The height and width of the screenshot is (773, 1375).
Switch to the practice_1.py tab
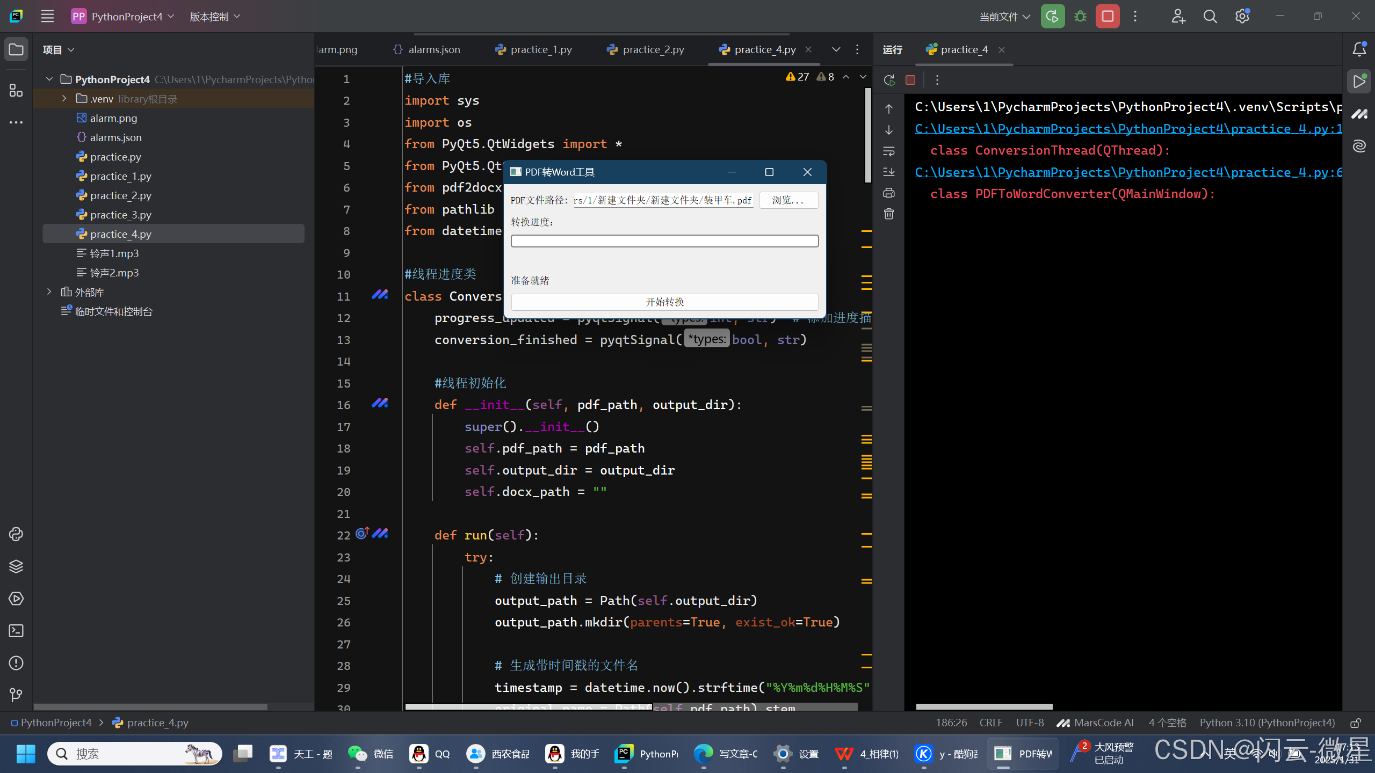pos(533,49)
